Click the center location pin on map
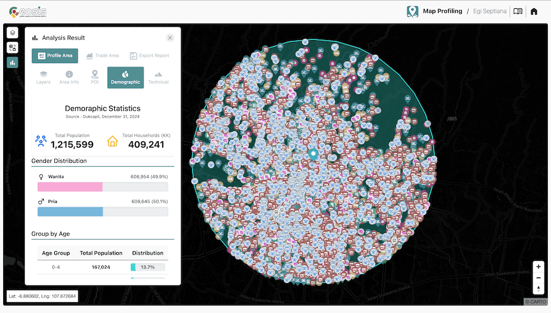551x313 pixels. tap(312, 153)
